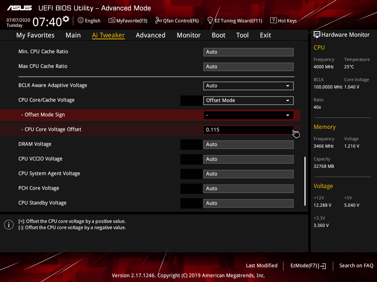Click the info icon in the help panel
The height and width of the screenshot is (282, 377).
click(9, 225)
